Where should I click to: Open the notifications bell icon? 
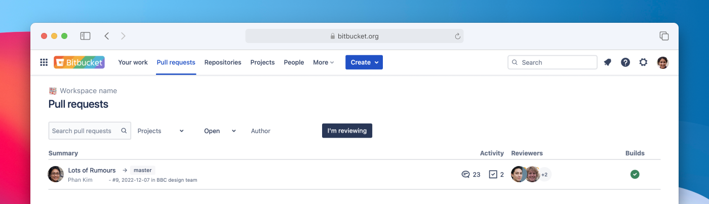point(608,62)
